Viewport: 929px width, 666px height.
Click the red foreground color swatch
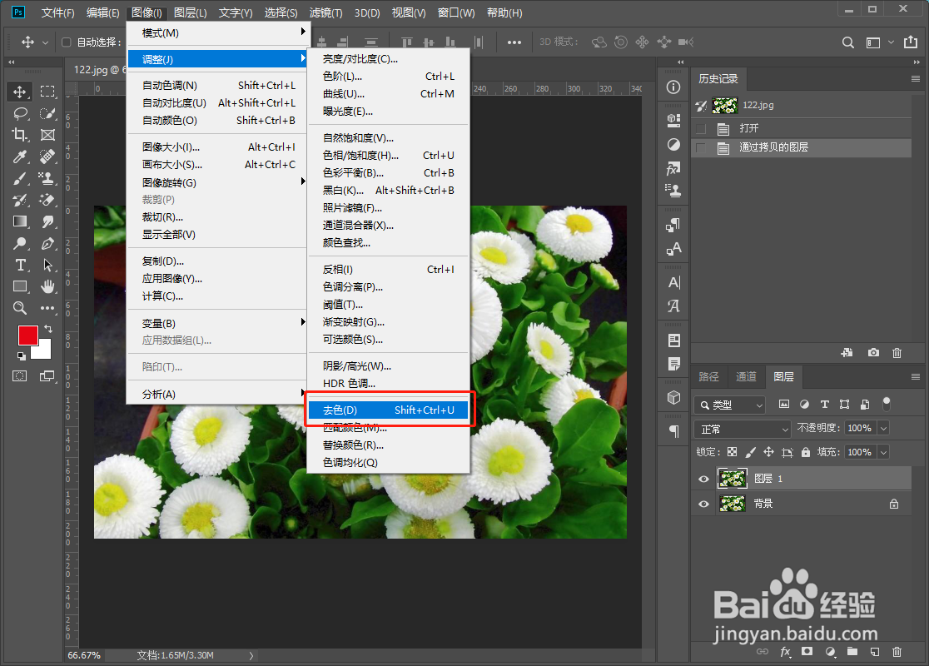click(27, 334)
